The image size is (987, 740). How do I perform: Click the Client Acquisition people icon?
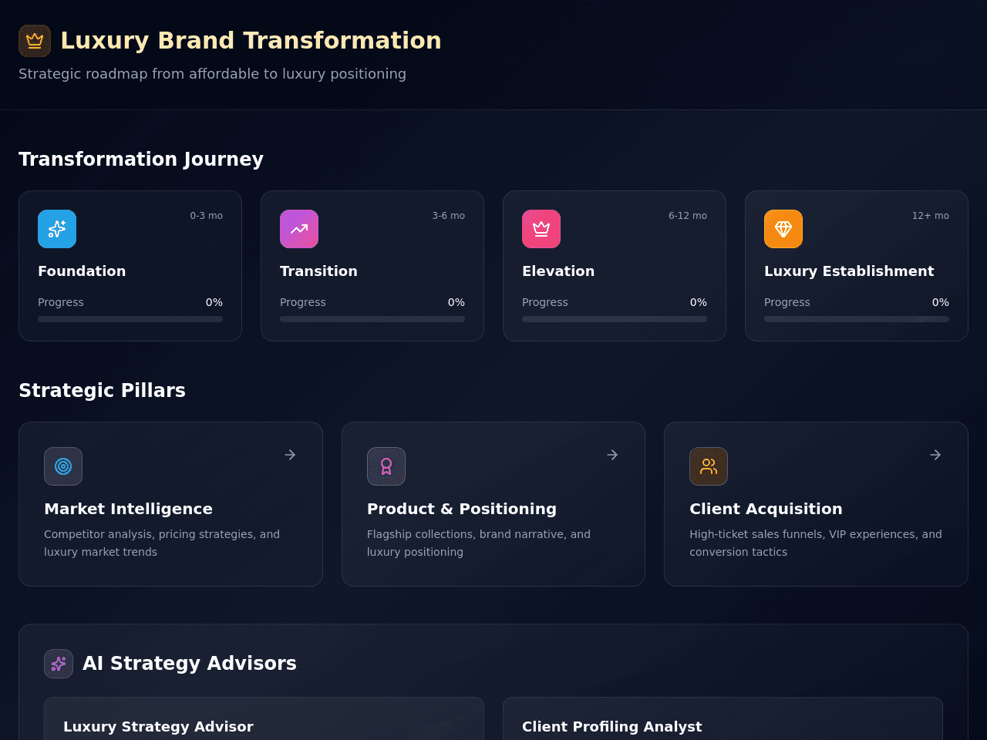click(x=709, y=466)
